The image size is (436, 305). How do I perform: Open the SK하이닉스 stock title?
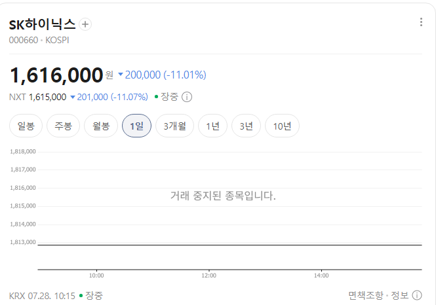pos(42,24)
